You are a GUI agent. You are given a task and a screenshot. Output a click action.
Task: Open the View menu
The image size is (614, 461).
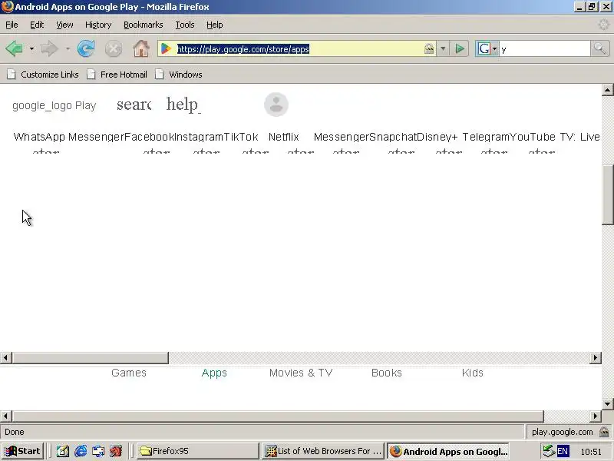pyautogui.click(x=64, y=25)
